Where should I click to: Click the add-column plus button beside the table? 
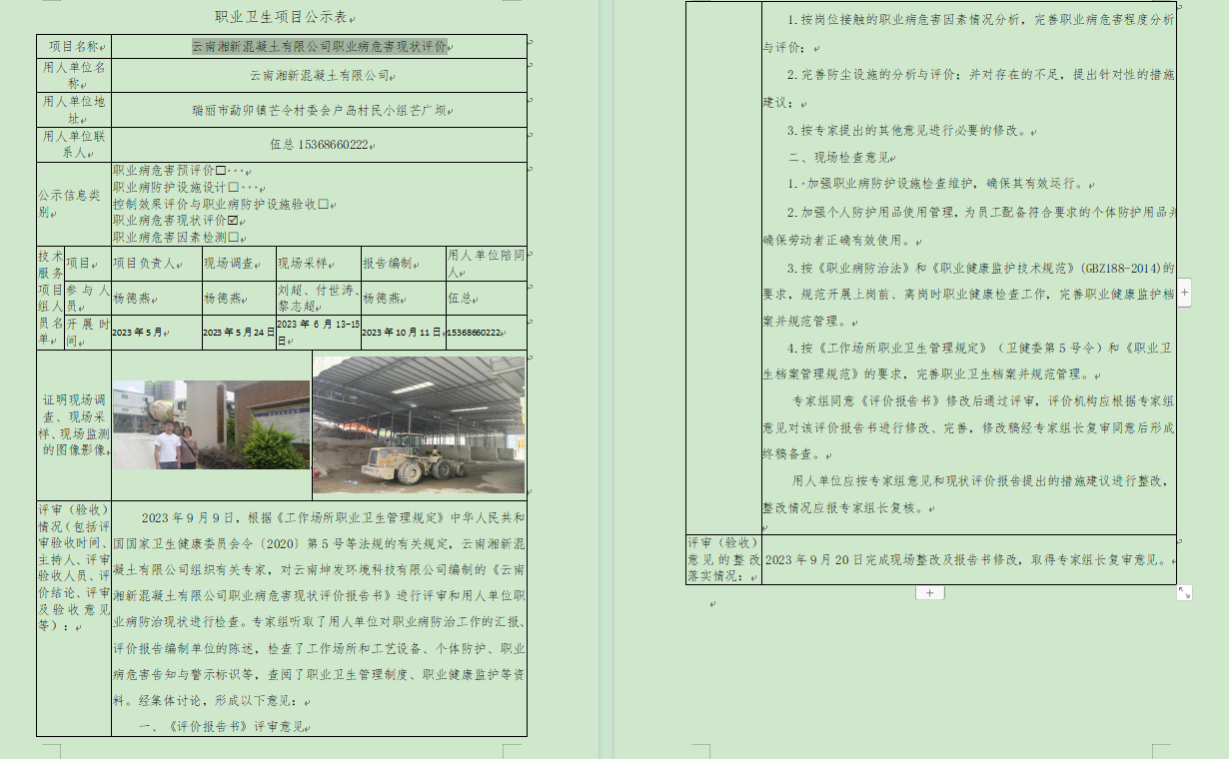1184,293
